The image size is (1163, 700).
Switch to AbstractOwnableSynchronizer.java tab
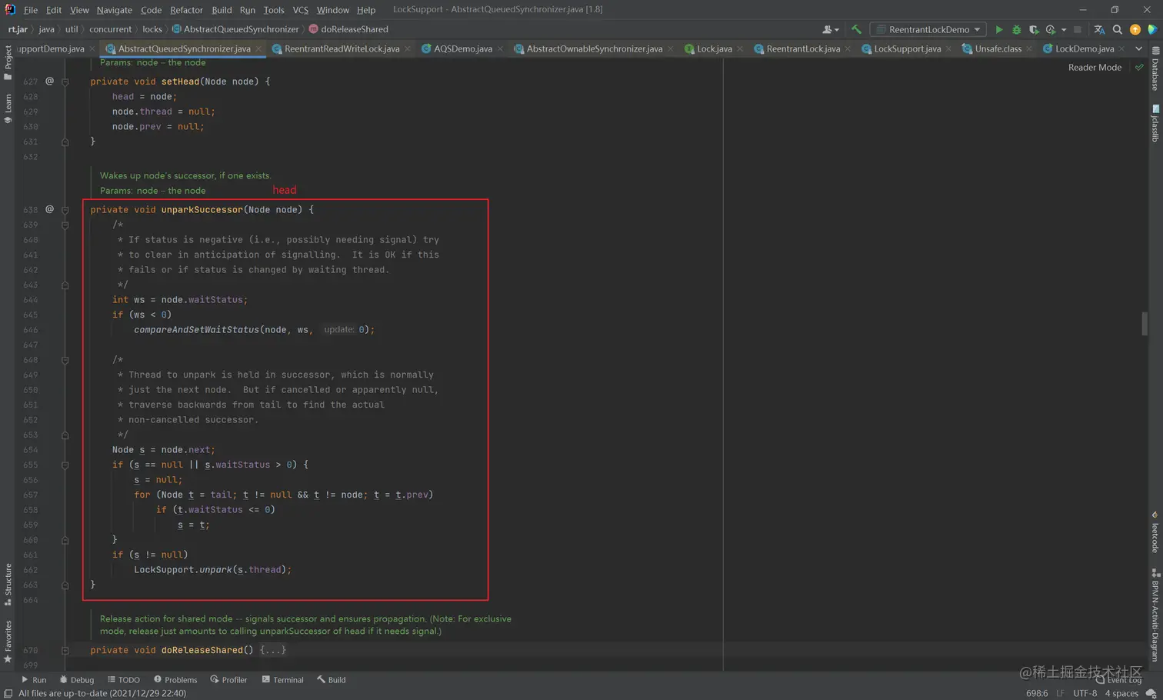[594, 48]
